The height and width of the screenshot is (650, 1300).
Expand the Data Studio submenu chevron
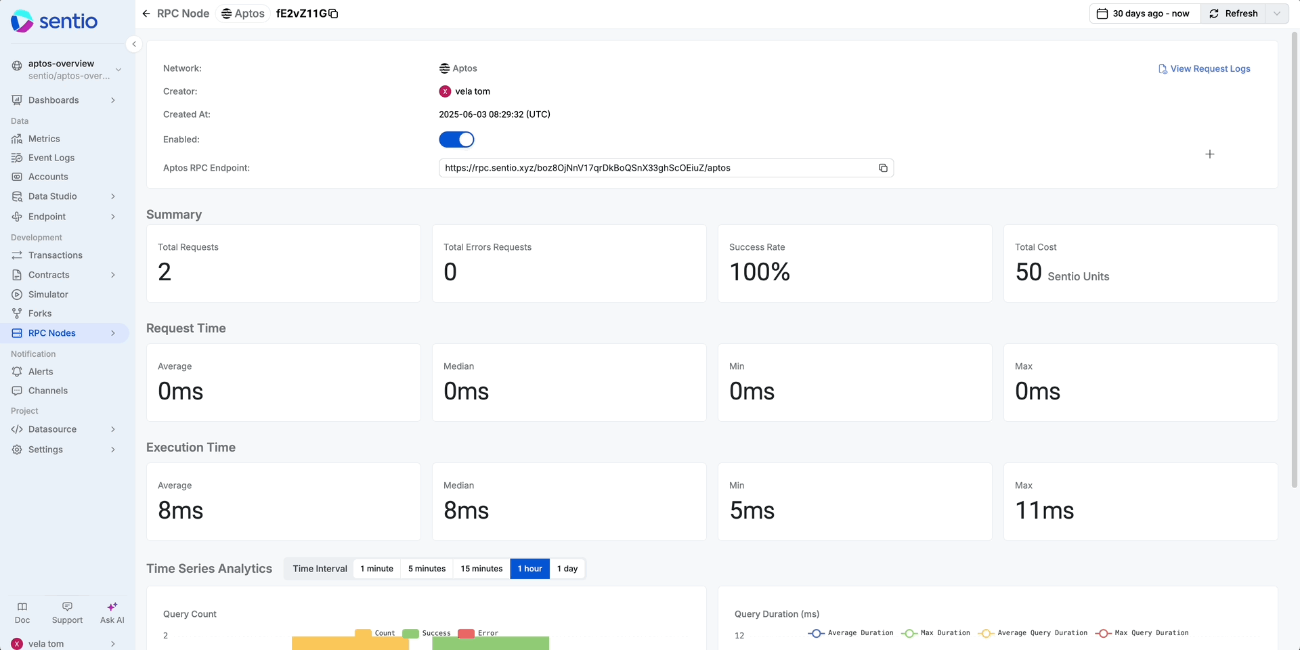click(113, 196)
